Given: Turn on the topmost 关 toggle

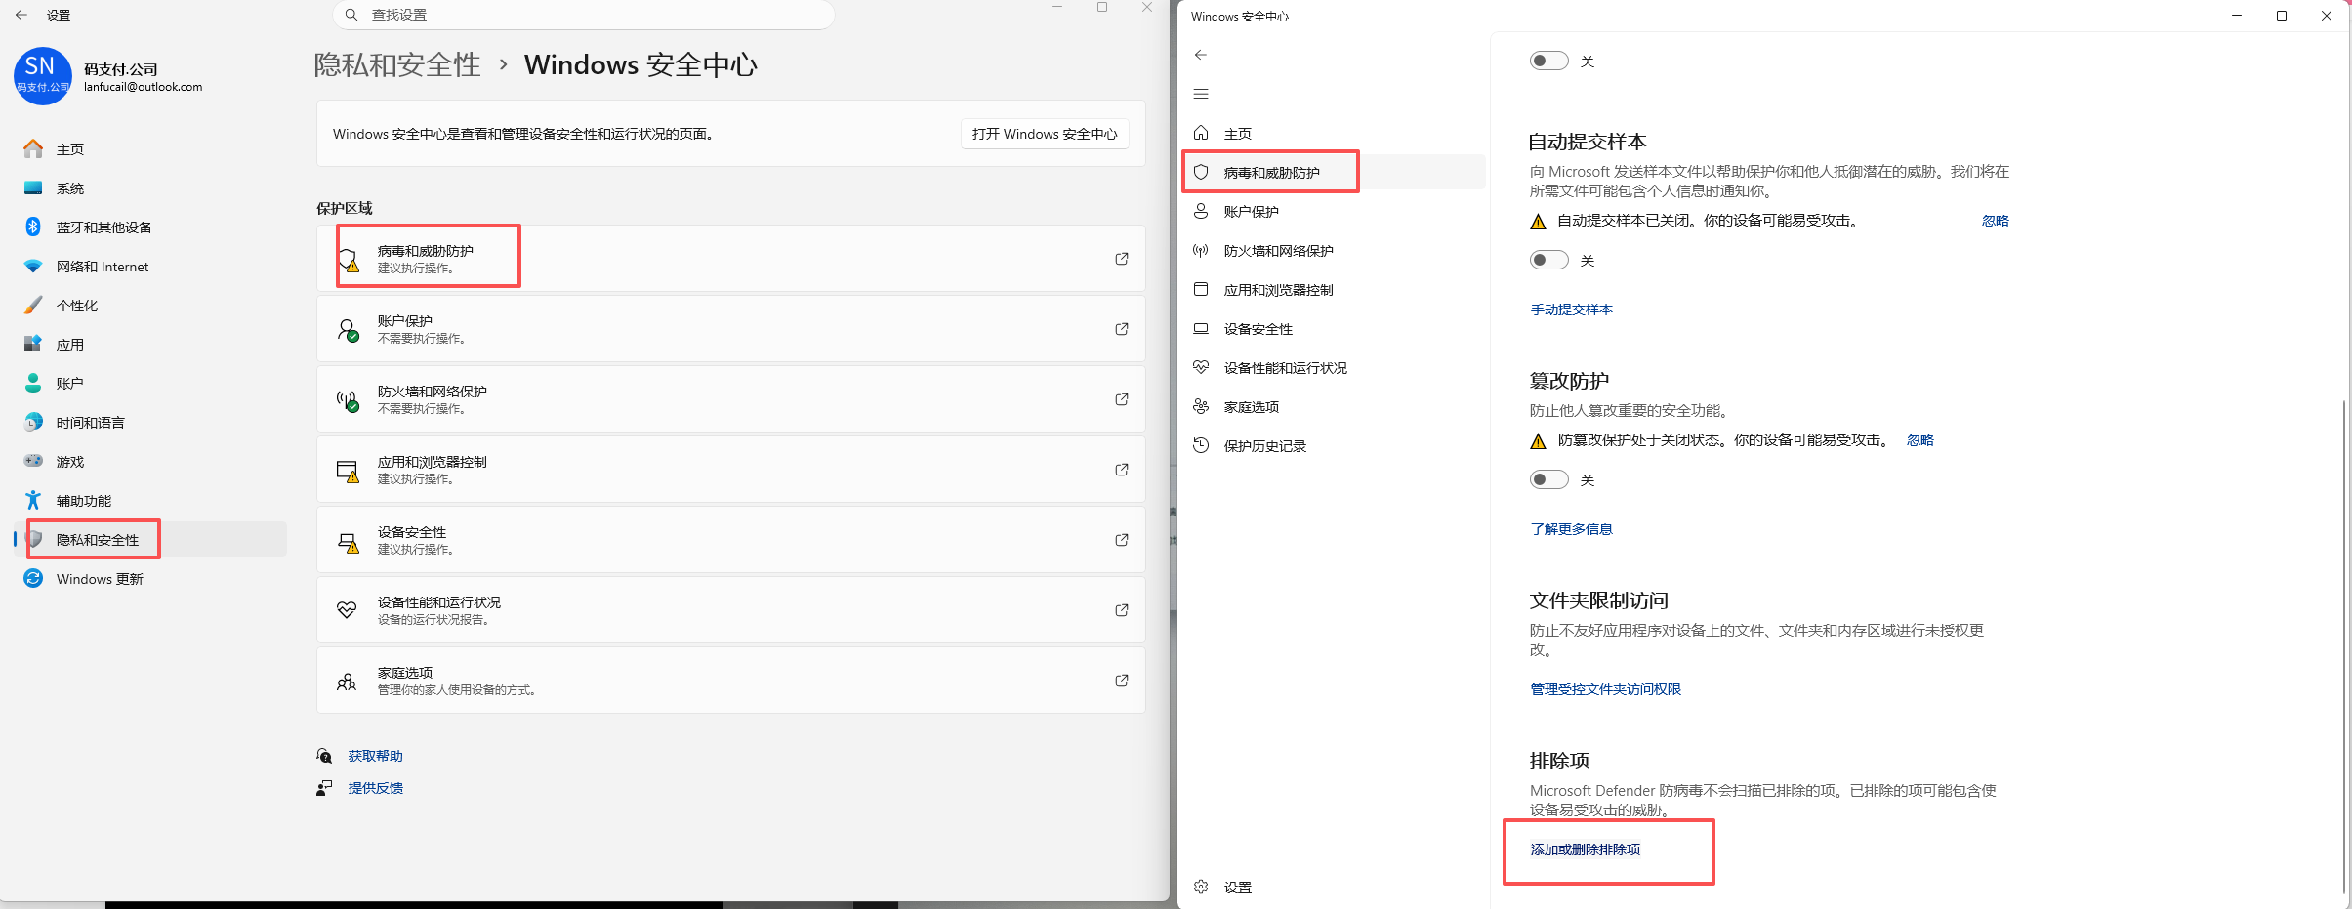Looking at the screenshot, I should point(1548,61).
